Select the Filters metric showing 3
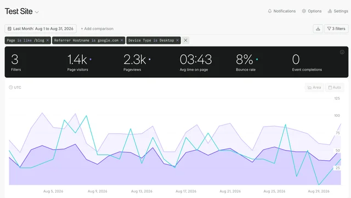 tap(16, 63)
